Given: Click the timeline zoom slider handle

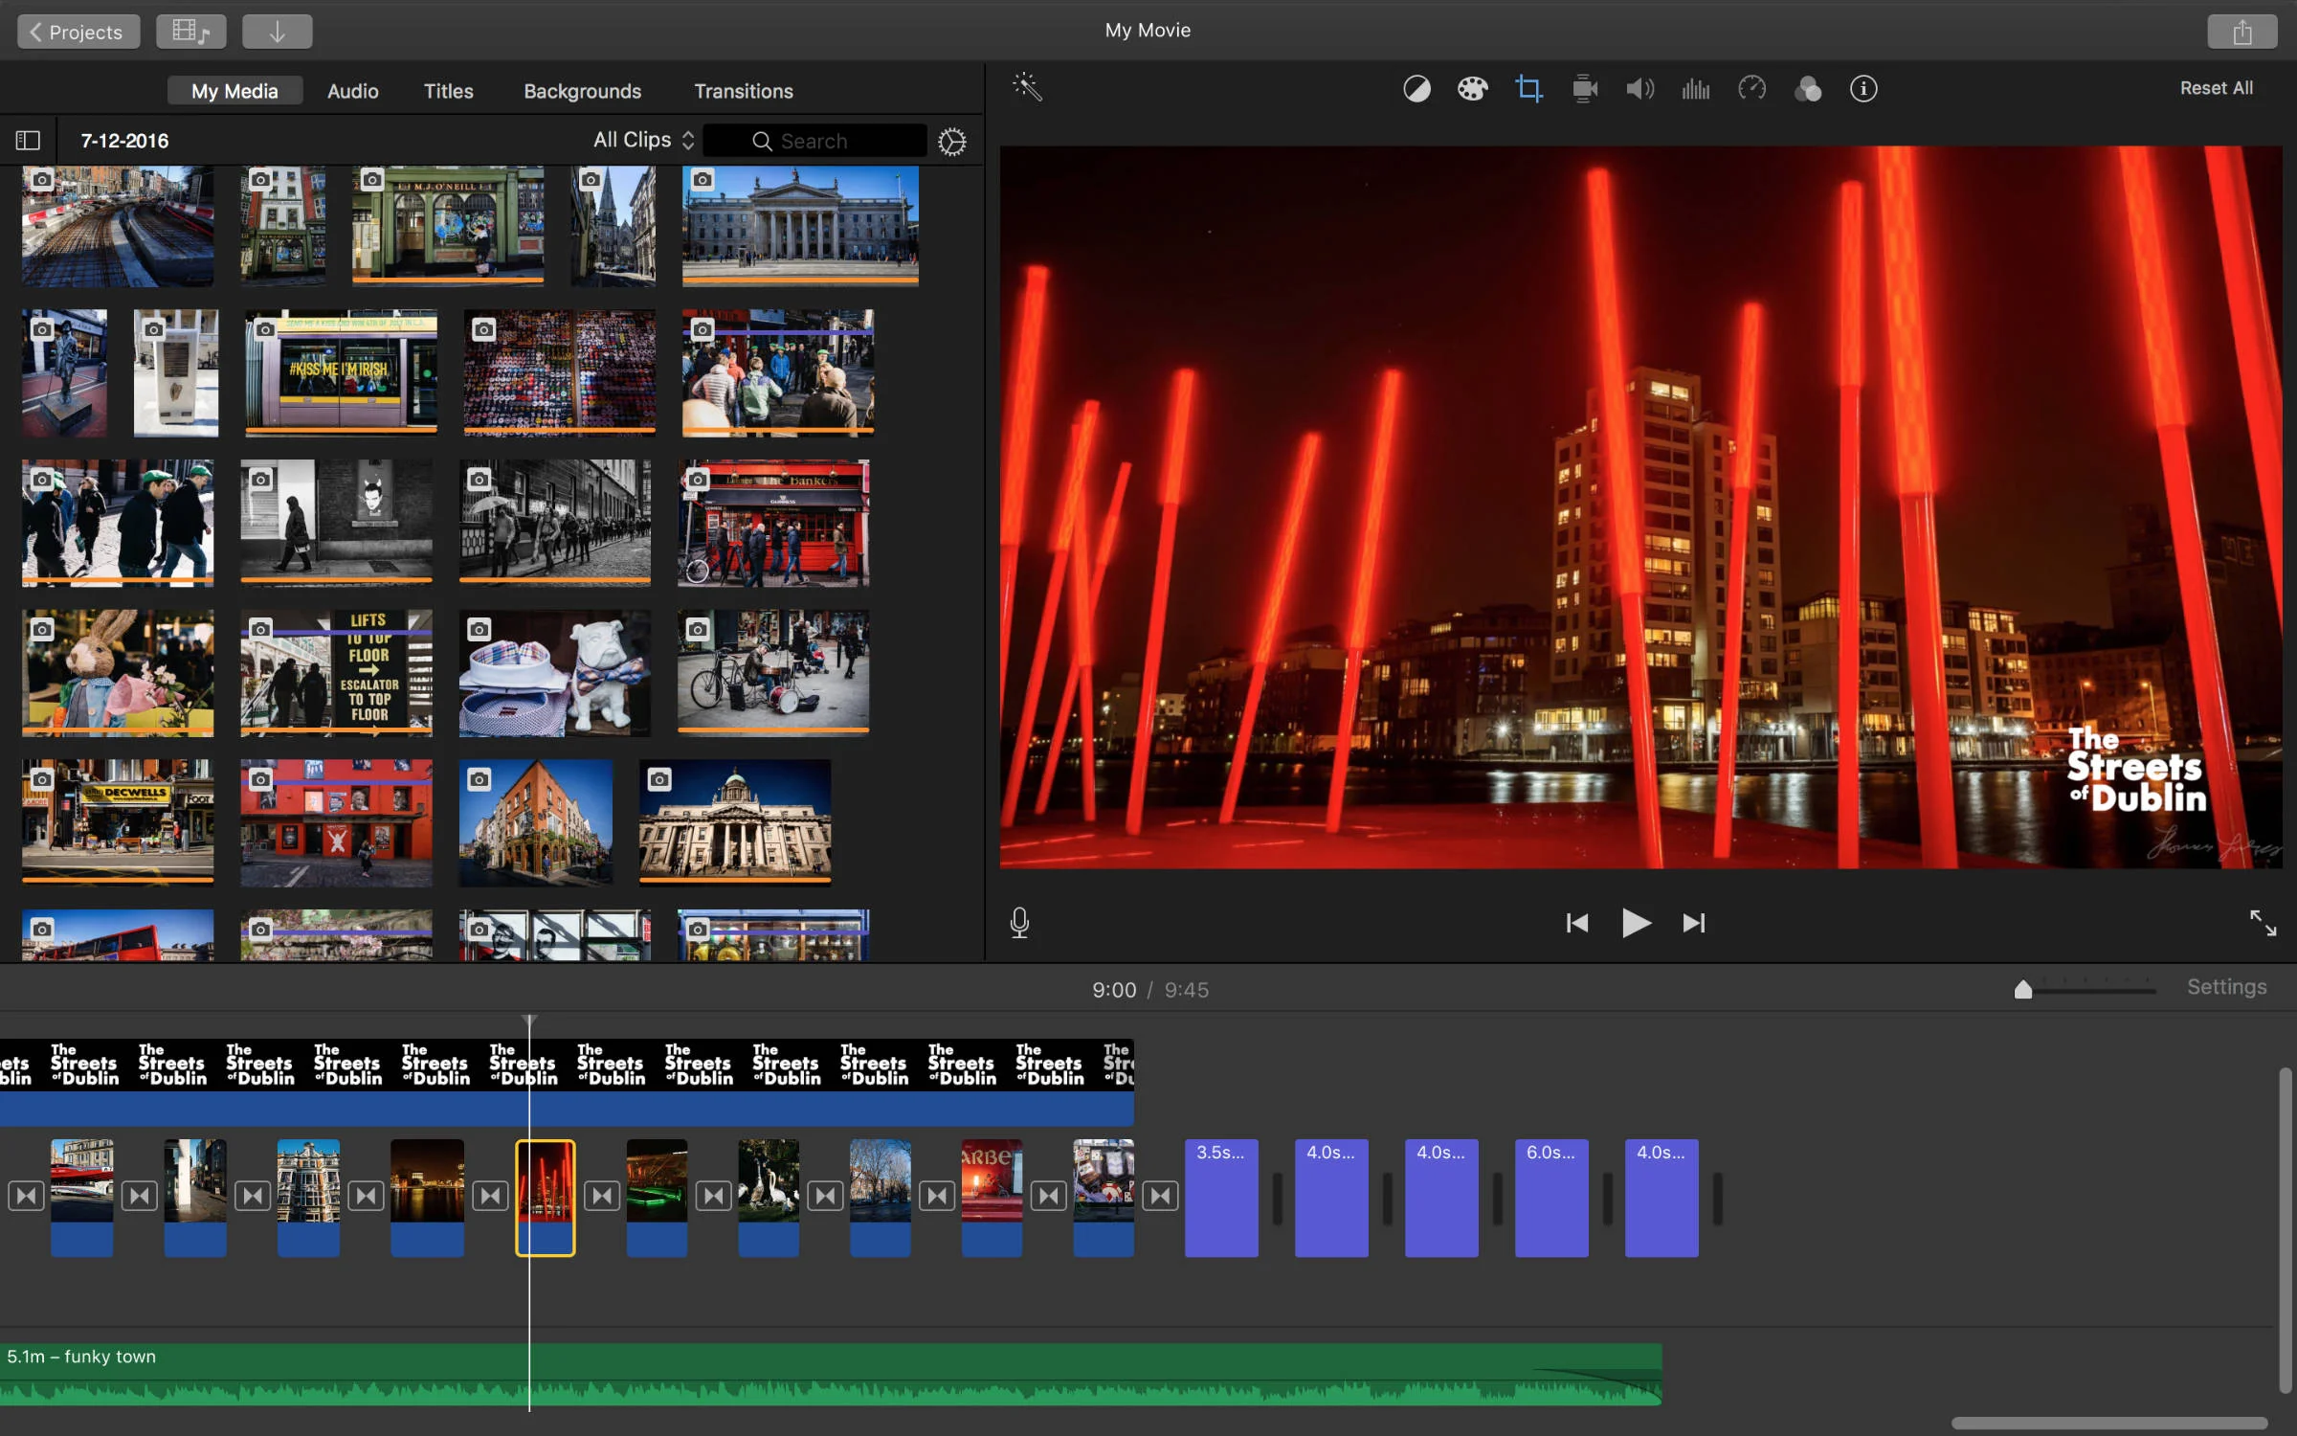Looking at the screenshot, I should tap(2022, 990).
